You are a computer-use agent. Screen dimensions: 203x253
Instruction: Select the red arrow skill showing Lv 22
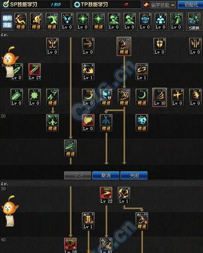(106, 195)
